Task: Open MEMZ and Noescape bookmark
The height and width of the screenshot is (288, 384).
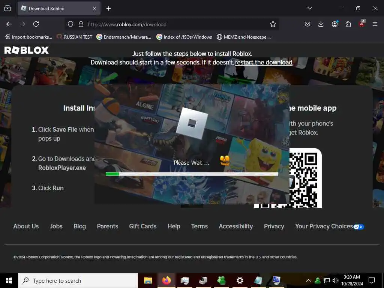Action: click(244, 37)
